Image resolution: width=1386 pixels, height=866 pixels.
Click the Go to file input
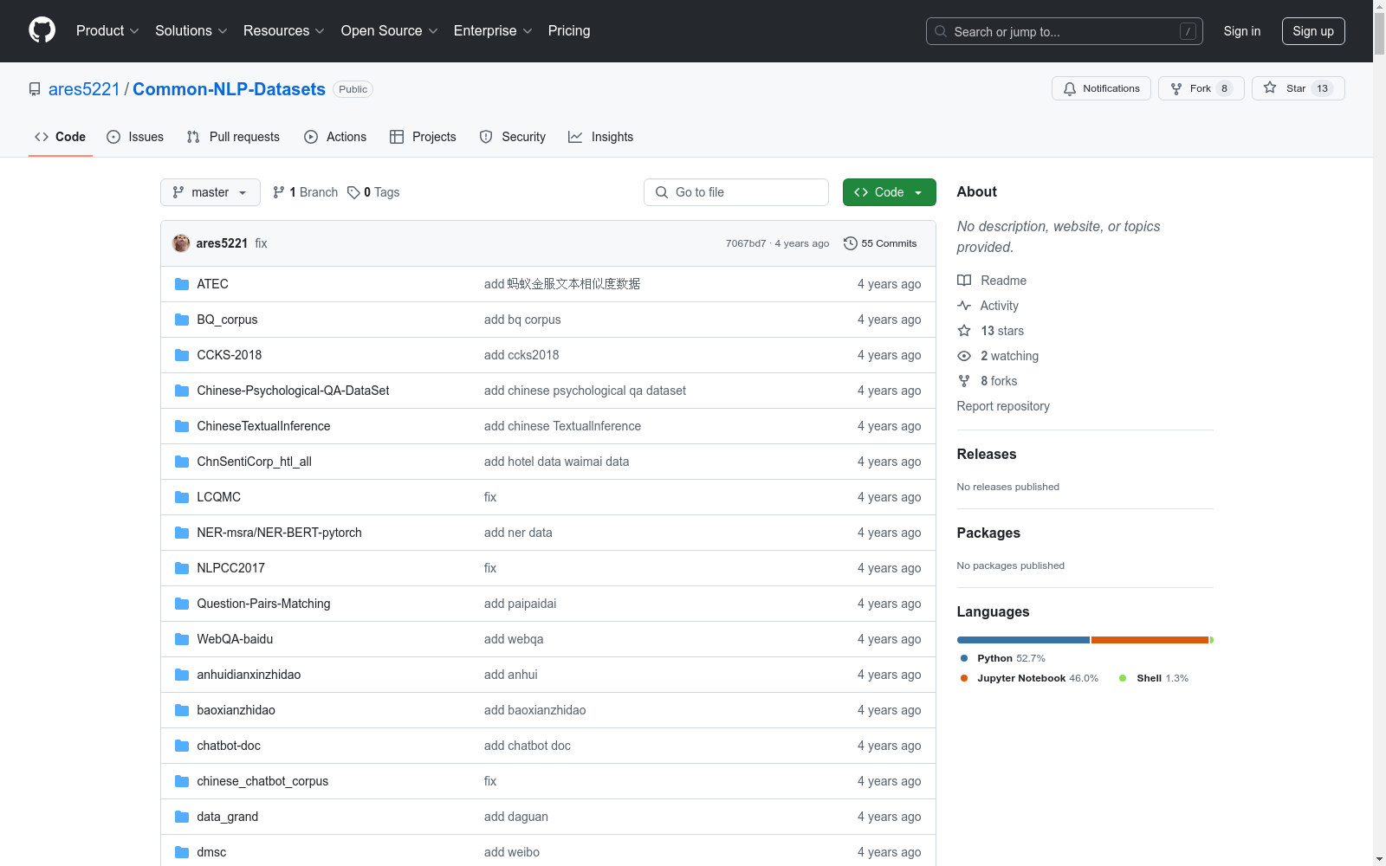pos(736,192)
